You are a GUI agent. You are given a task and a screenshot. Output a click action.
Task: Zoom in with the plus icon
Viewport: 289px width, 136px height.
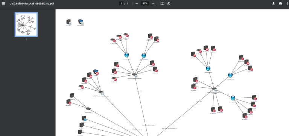(x=153, y=3)
